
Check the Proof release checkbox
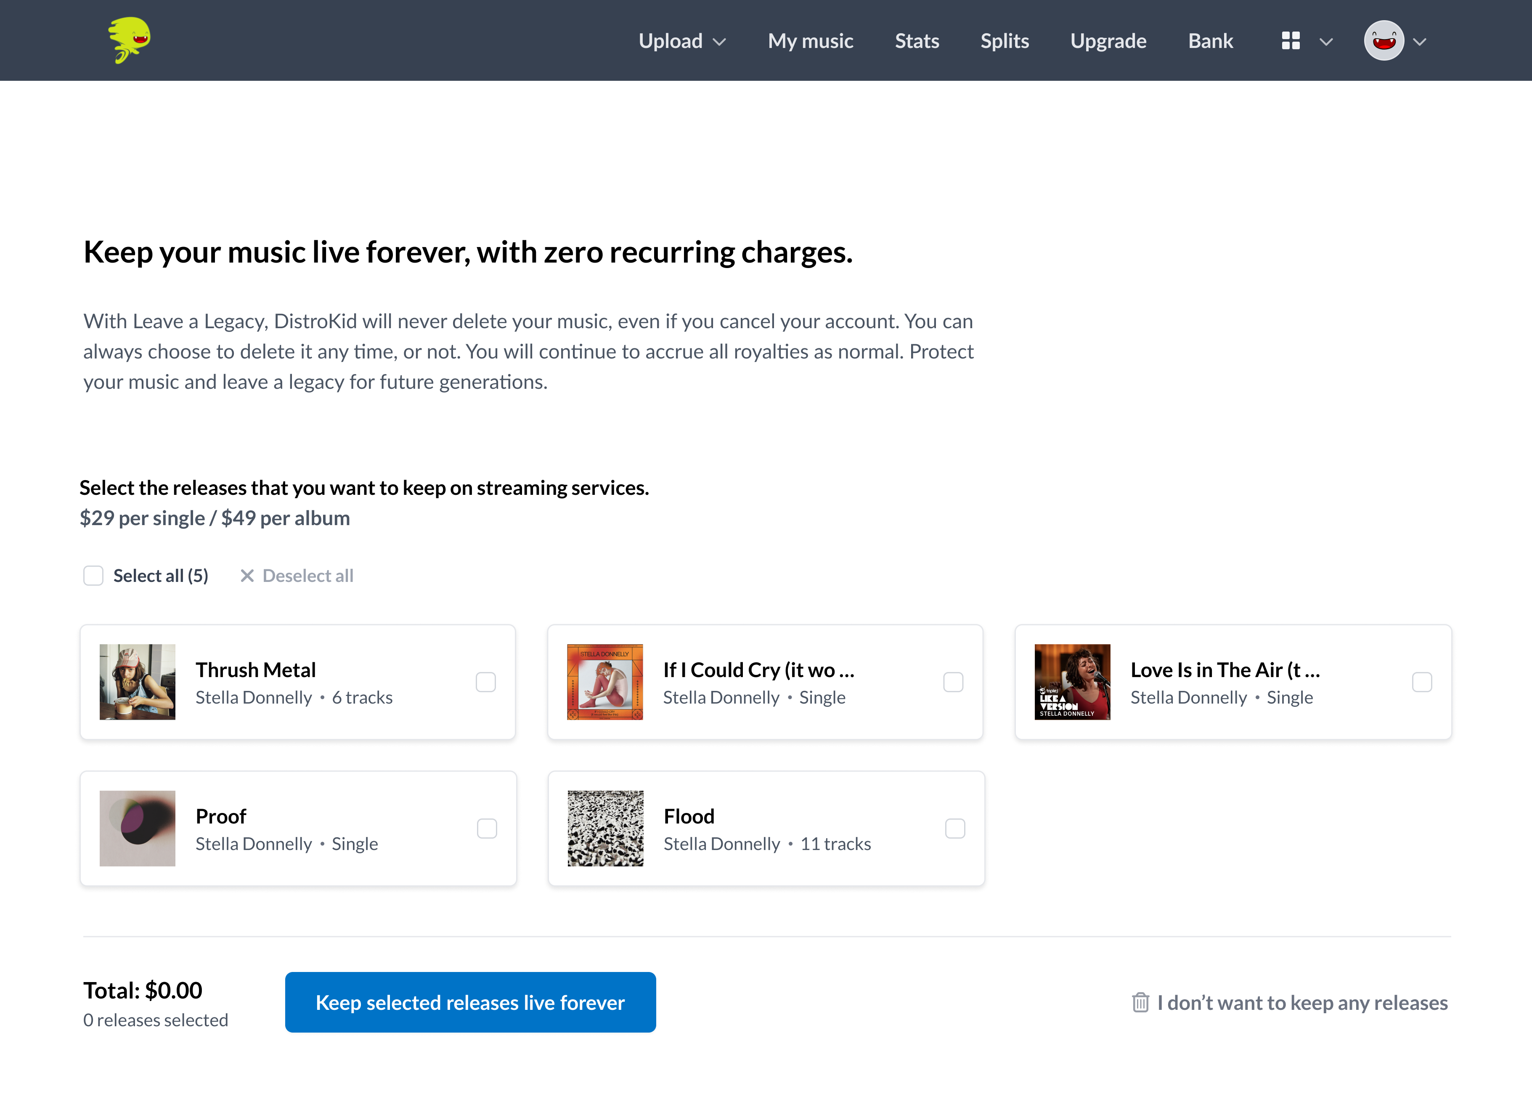click(487, 828)
